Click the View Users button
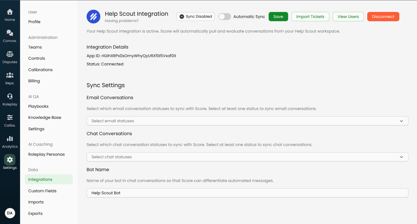417x224 pixels. point(348,17)
